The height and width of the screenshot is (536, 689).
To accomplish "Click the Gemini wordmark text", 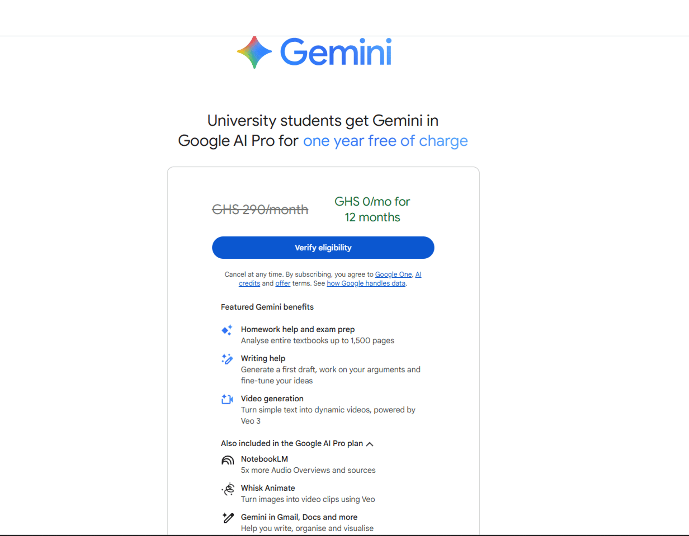I will 336,52.
